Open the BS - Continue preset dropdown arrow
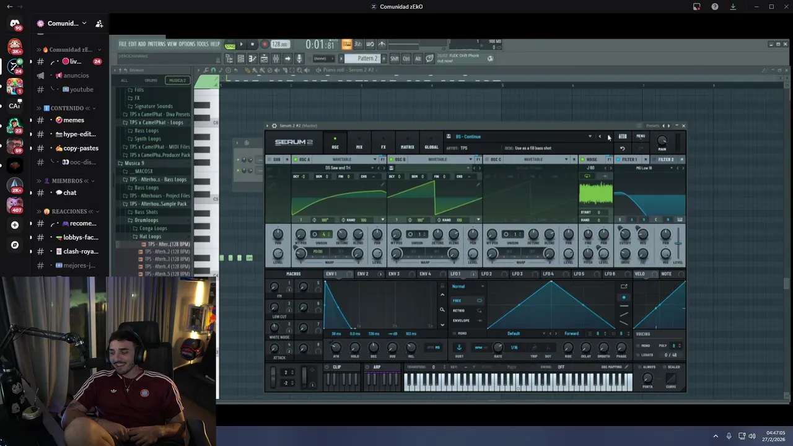 click(590, 136)
